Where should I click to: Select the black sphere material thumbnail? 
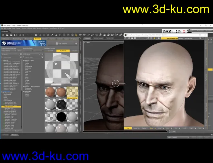(61, 116)
